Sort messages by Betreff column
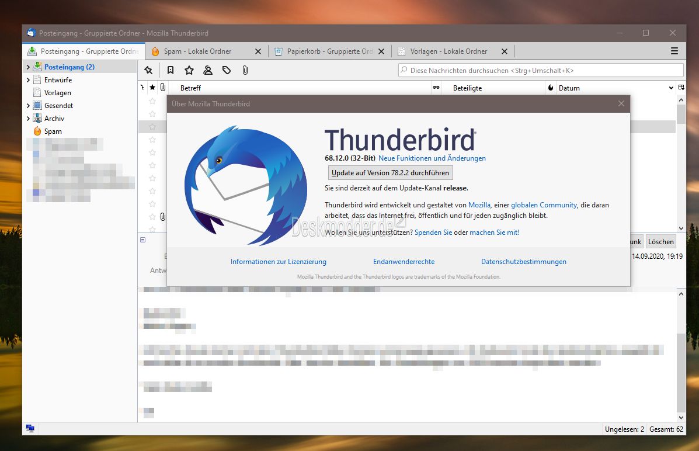Screen dimensions: 699x451 coord(191,88)
